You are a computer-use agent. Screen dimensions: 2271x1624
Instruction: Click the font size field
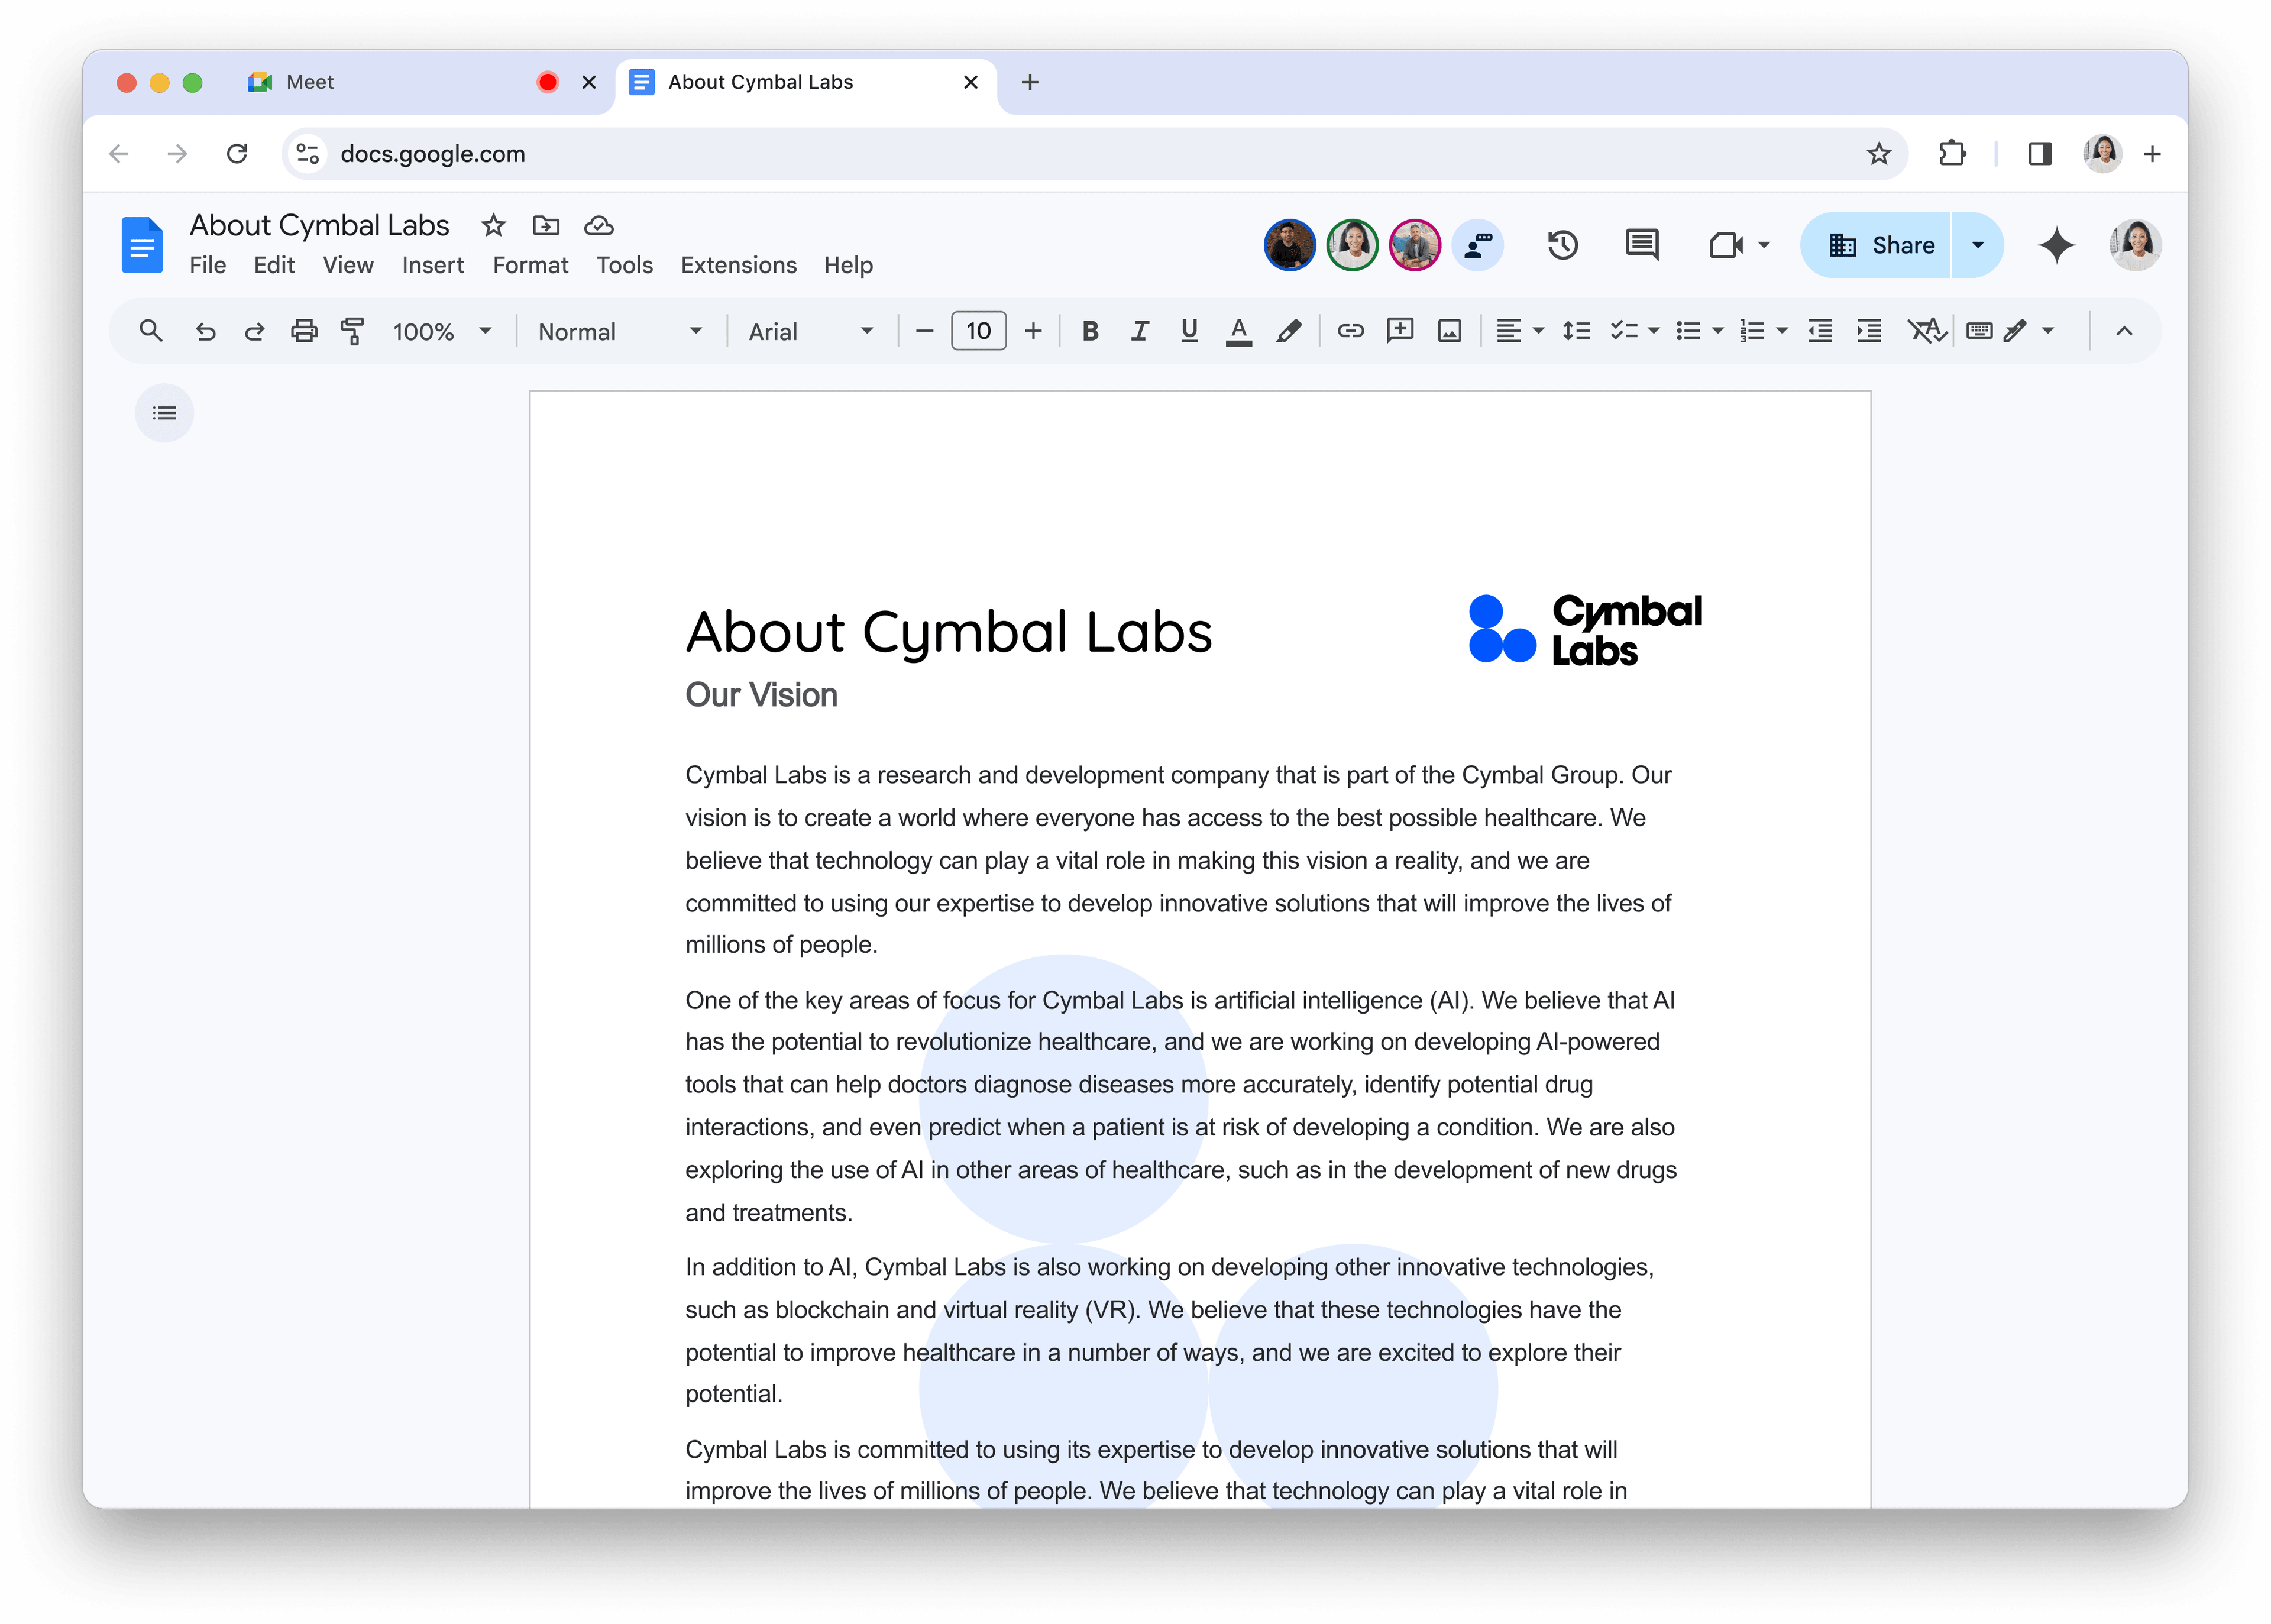(978, 331)
